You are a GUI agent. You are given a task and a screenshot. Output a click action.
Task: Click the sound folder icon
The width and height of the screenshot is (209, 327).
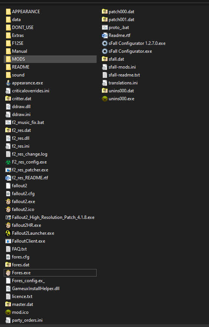click(8, 75)
